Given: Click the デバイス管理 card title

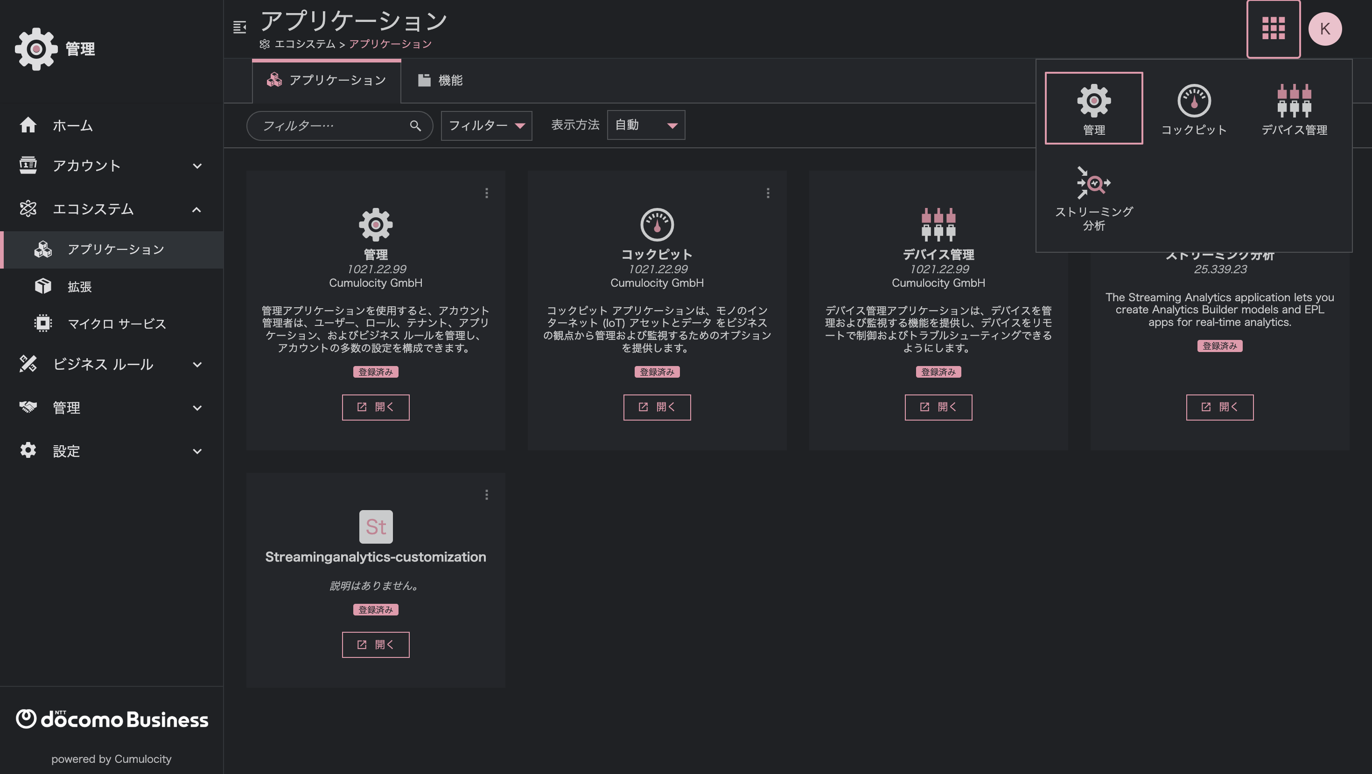Looking at the screenshot, I should (938, 254).
